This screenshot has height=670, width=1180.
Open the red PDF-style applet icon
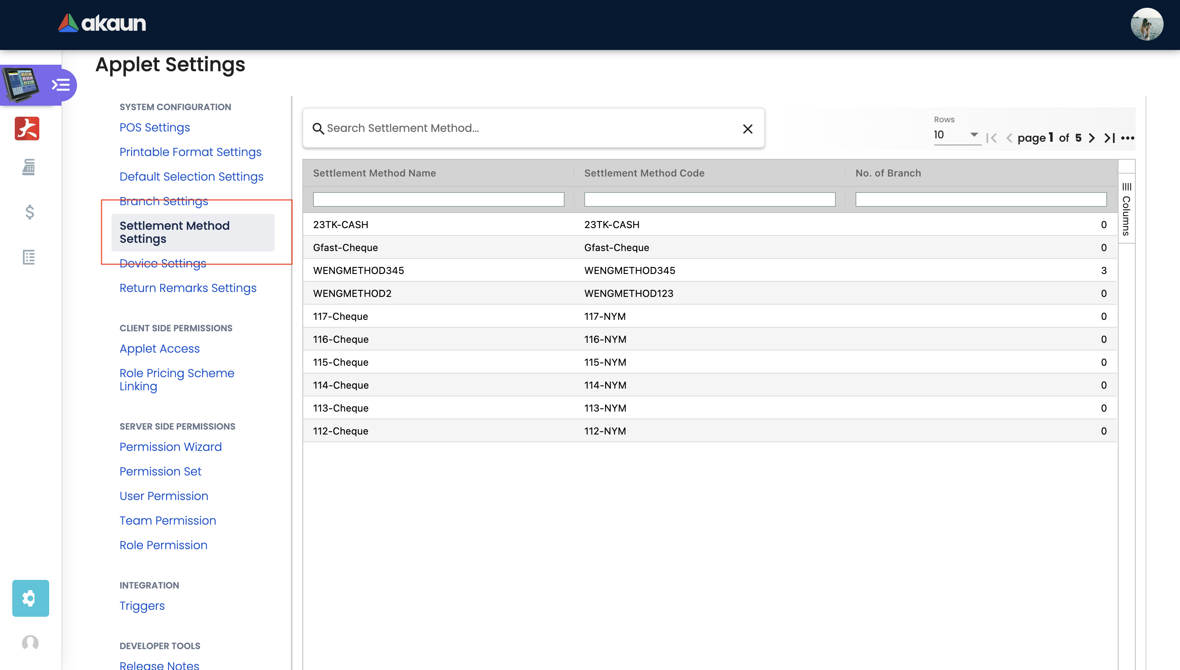click(27, 128)
